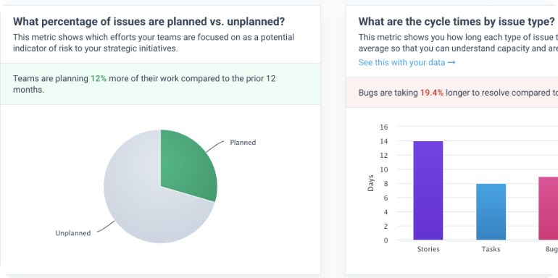Screen dimensions: 558x278
Task: Click the 'Stories' axis label
Action: 428,249
